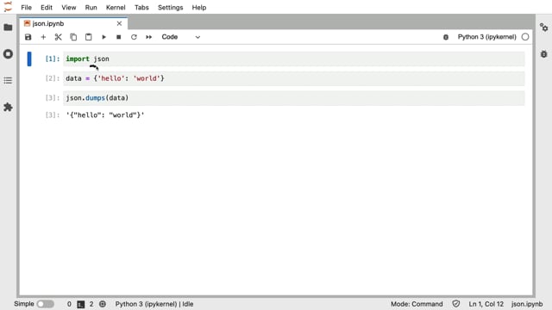Click the kernel status circle indicator
552x310 pixels.
tap(525, 37)
